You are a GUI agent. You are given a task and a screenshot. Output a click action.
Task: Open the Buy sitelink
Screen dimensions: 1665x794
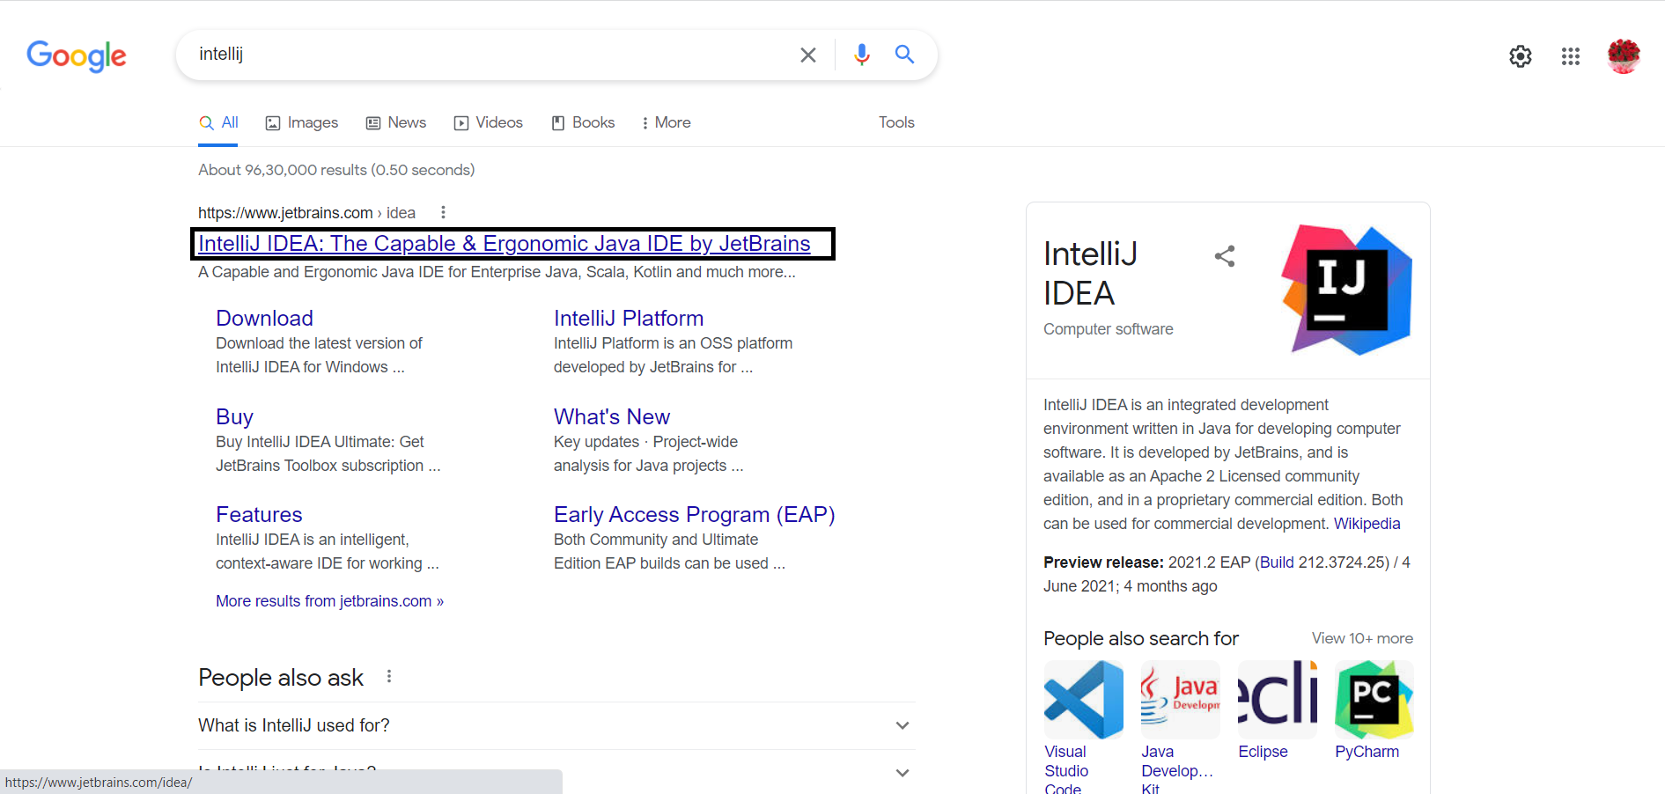234,416
